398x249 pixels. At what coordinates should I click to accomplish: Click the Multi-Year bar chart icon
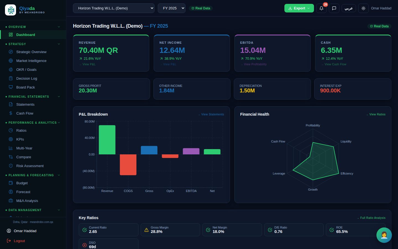[11, 148]
